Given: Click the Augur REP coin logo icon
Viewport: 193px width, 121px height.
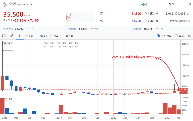Looking at the screenshot, I should click(x=5, y=4).
